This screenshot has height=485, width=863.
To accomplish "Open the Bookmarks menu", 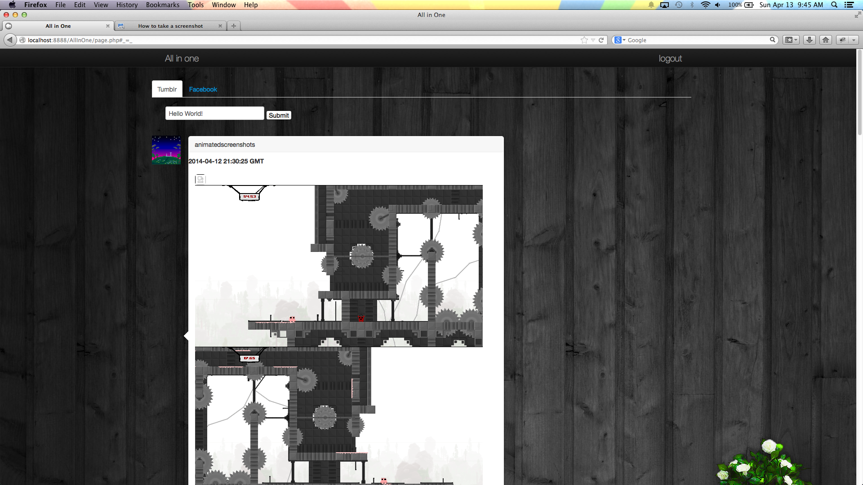I will 163,5.
